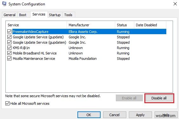Screen dimensions: 179x119
Task: Confirm with the OK button
Action: pyautogui.click(x=89, y=115)
